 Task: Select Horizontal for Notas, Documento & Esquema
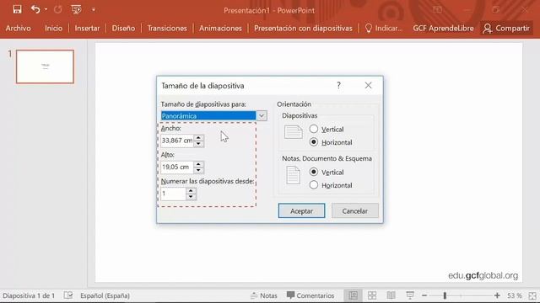coord(313,185)
